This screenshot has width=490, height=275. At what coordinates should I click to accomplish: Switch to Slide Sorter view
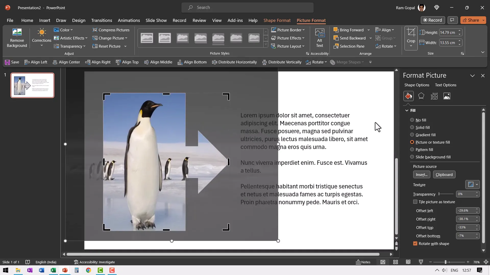tap(396, 262)
